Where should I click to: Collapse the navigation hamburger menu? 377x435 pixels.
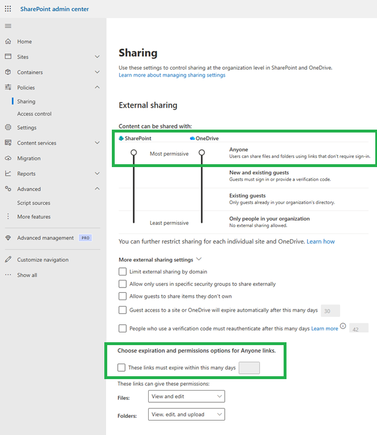coord(8,26)
